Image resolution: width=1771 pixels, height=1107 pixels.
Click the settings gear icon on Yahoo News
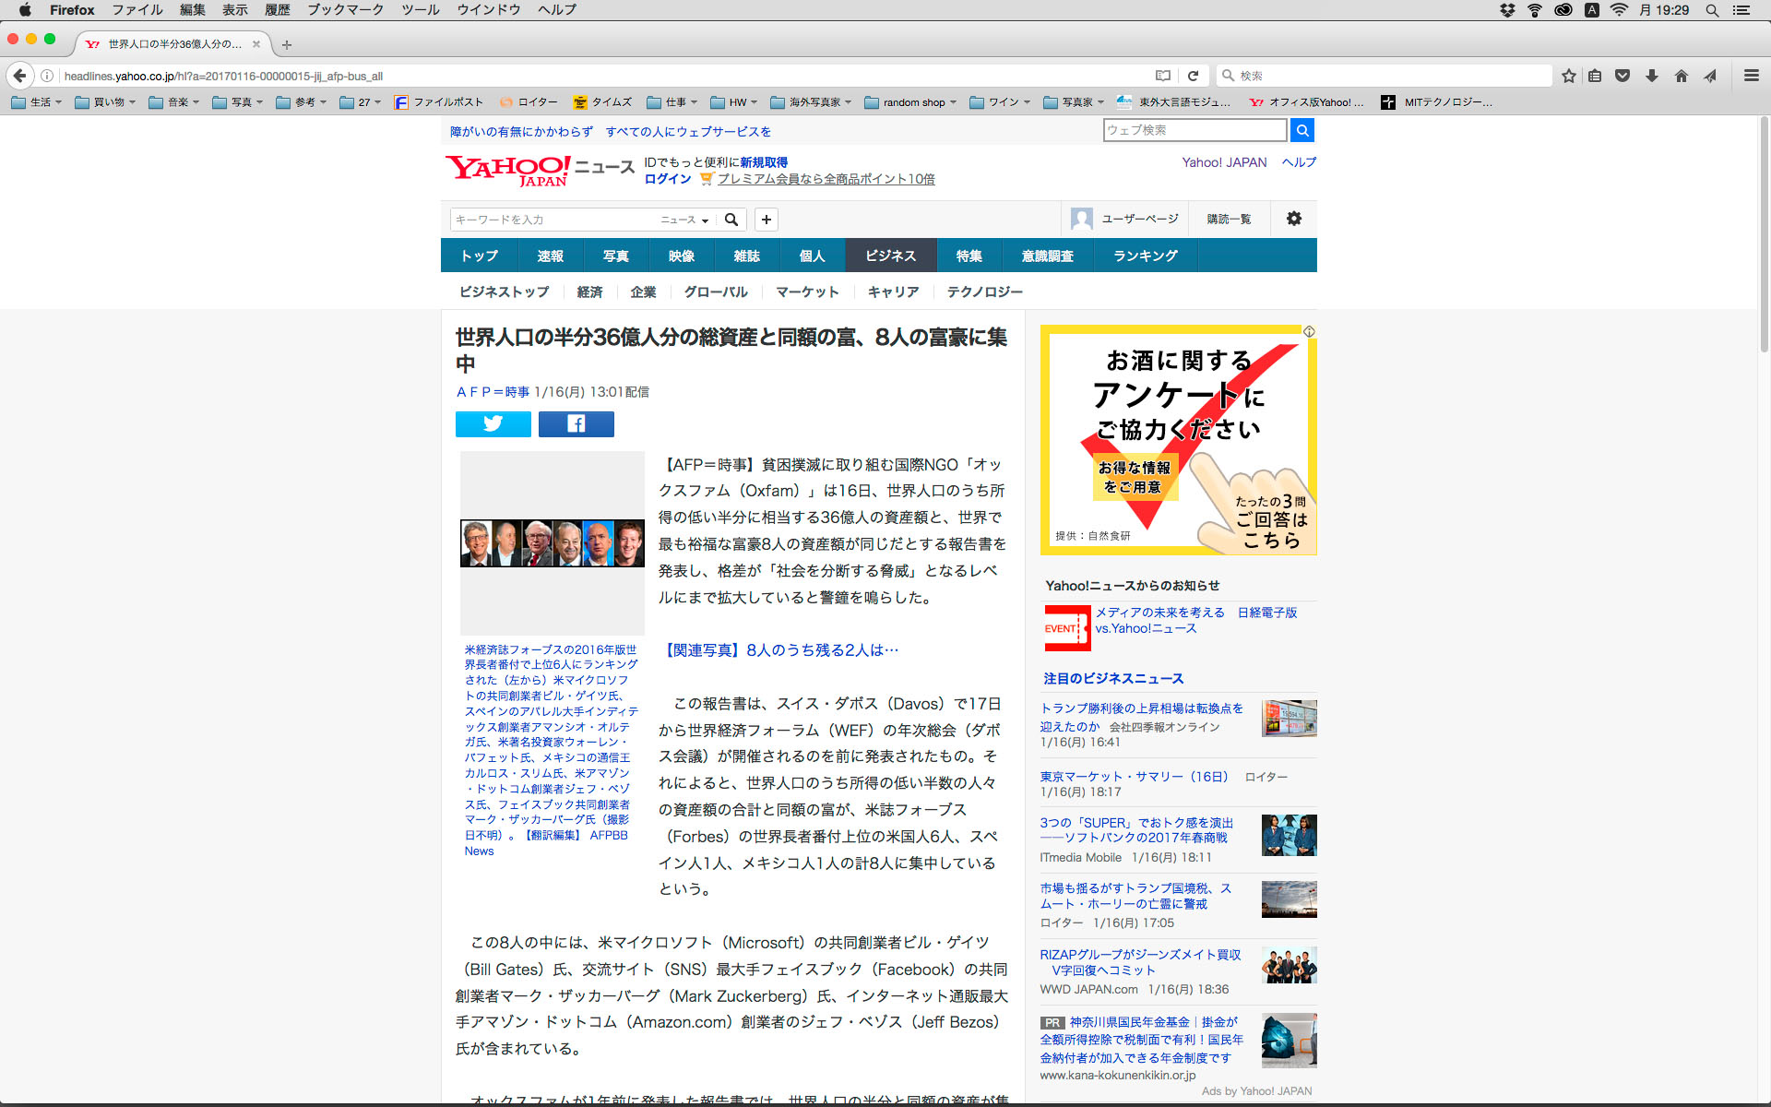[1293, 219]
